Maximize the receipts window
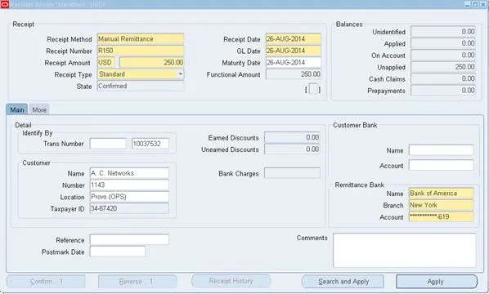This screenshot has width=489, height=294. click(x=474, y=4)
